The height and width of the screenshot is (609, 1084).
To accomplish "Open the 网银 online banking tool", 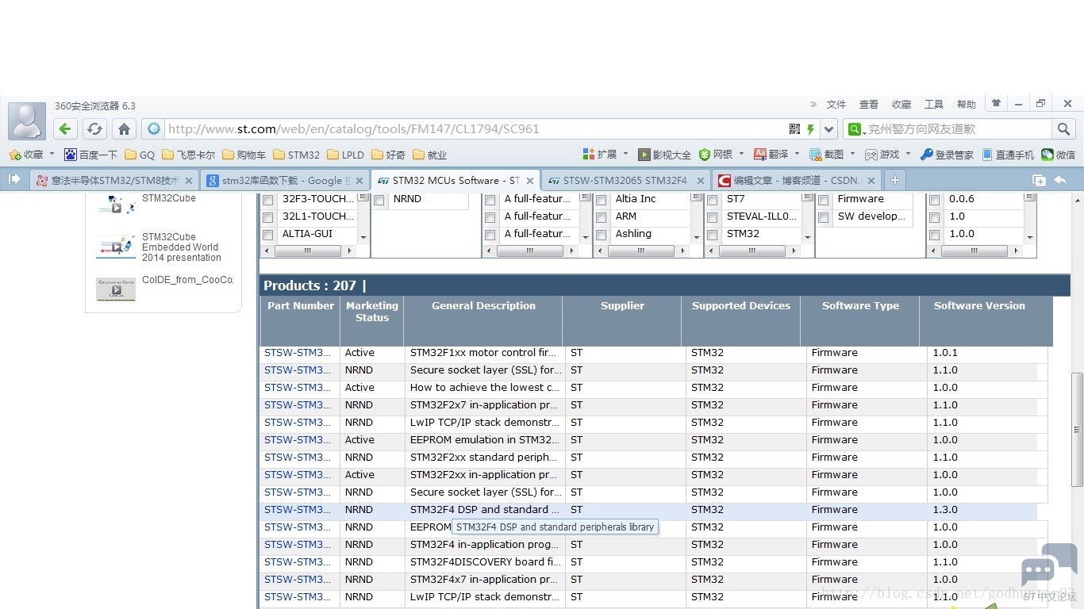I will (715, 155).
